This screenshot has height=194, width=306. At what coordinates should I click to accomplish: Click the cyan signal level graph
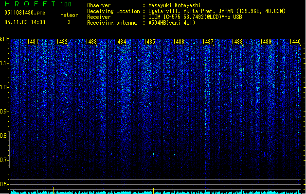[x=155, y=192]
